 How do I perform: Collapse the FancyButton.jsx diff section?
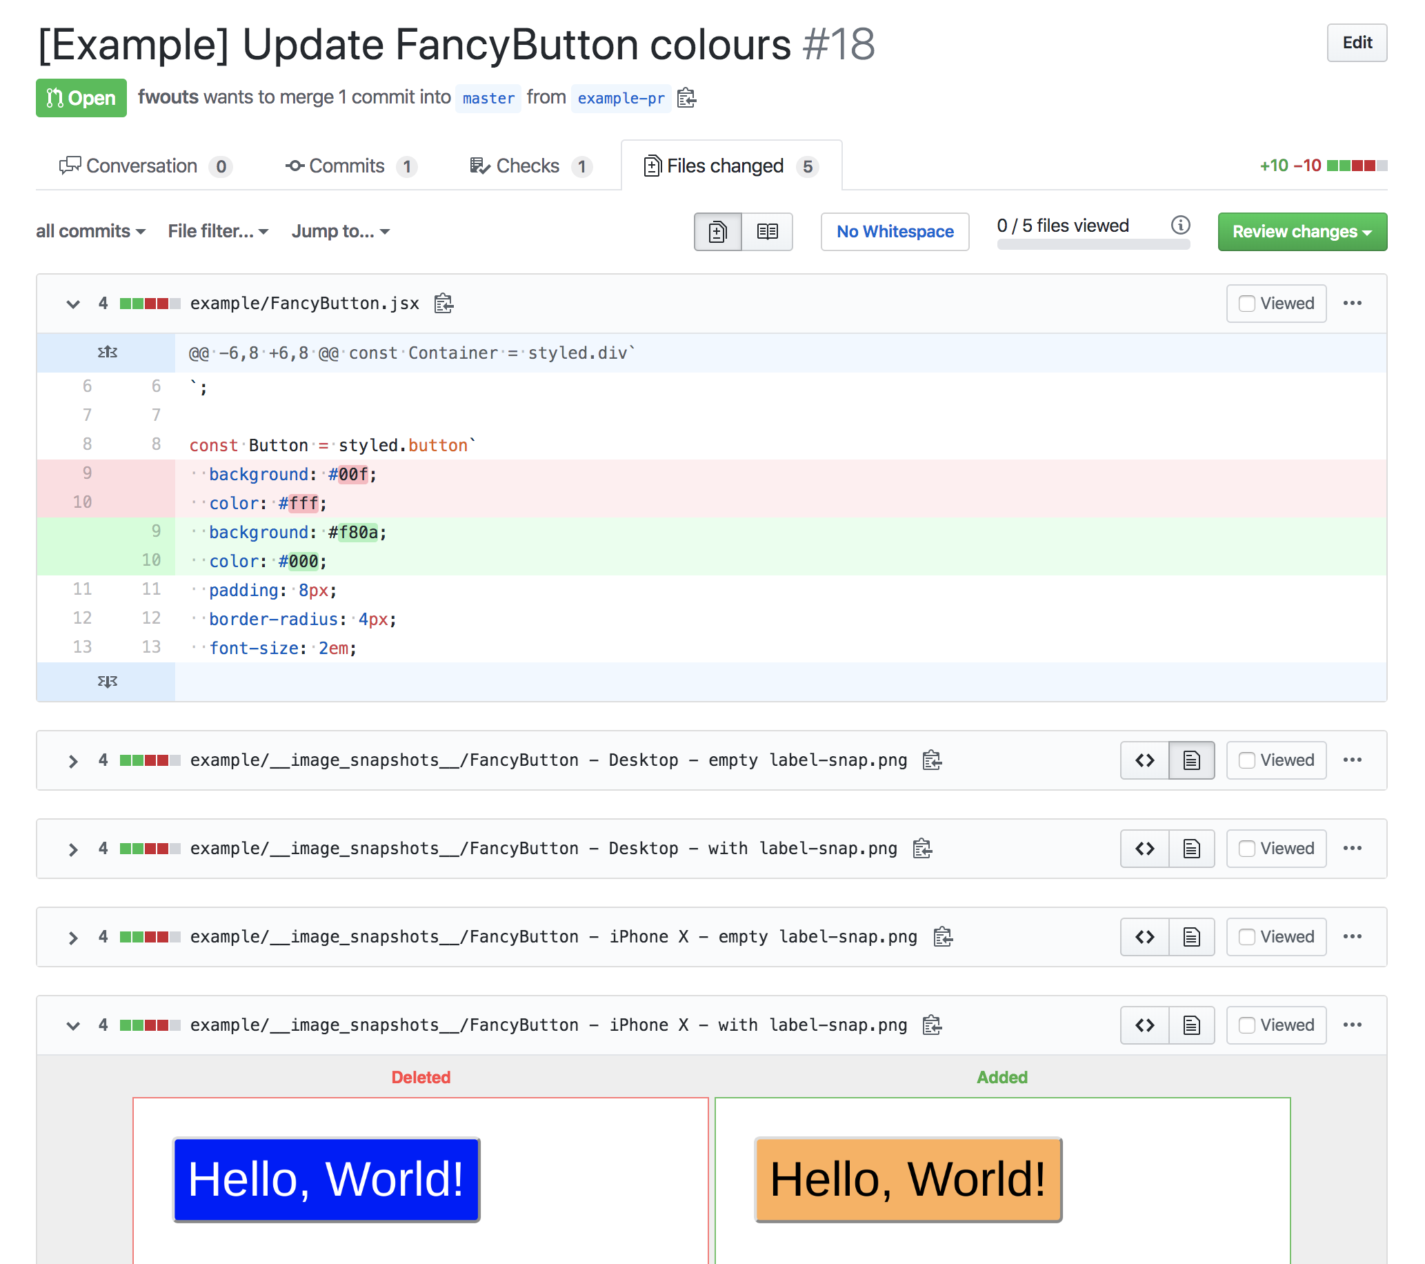[72, 303]
